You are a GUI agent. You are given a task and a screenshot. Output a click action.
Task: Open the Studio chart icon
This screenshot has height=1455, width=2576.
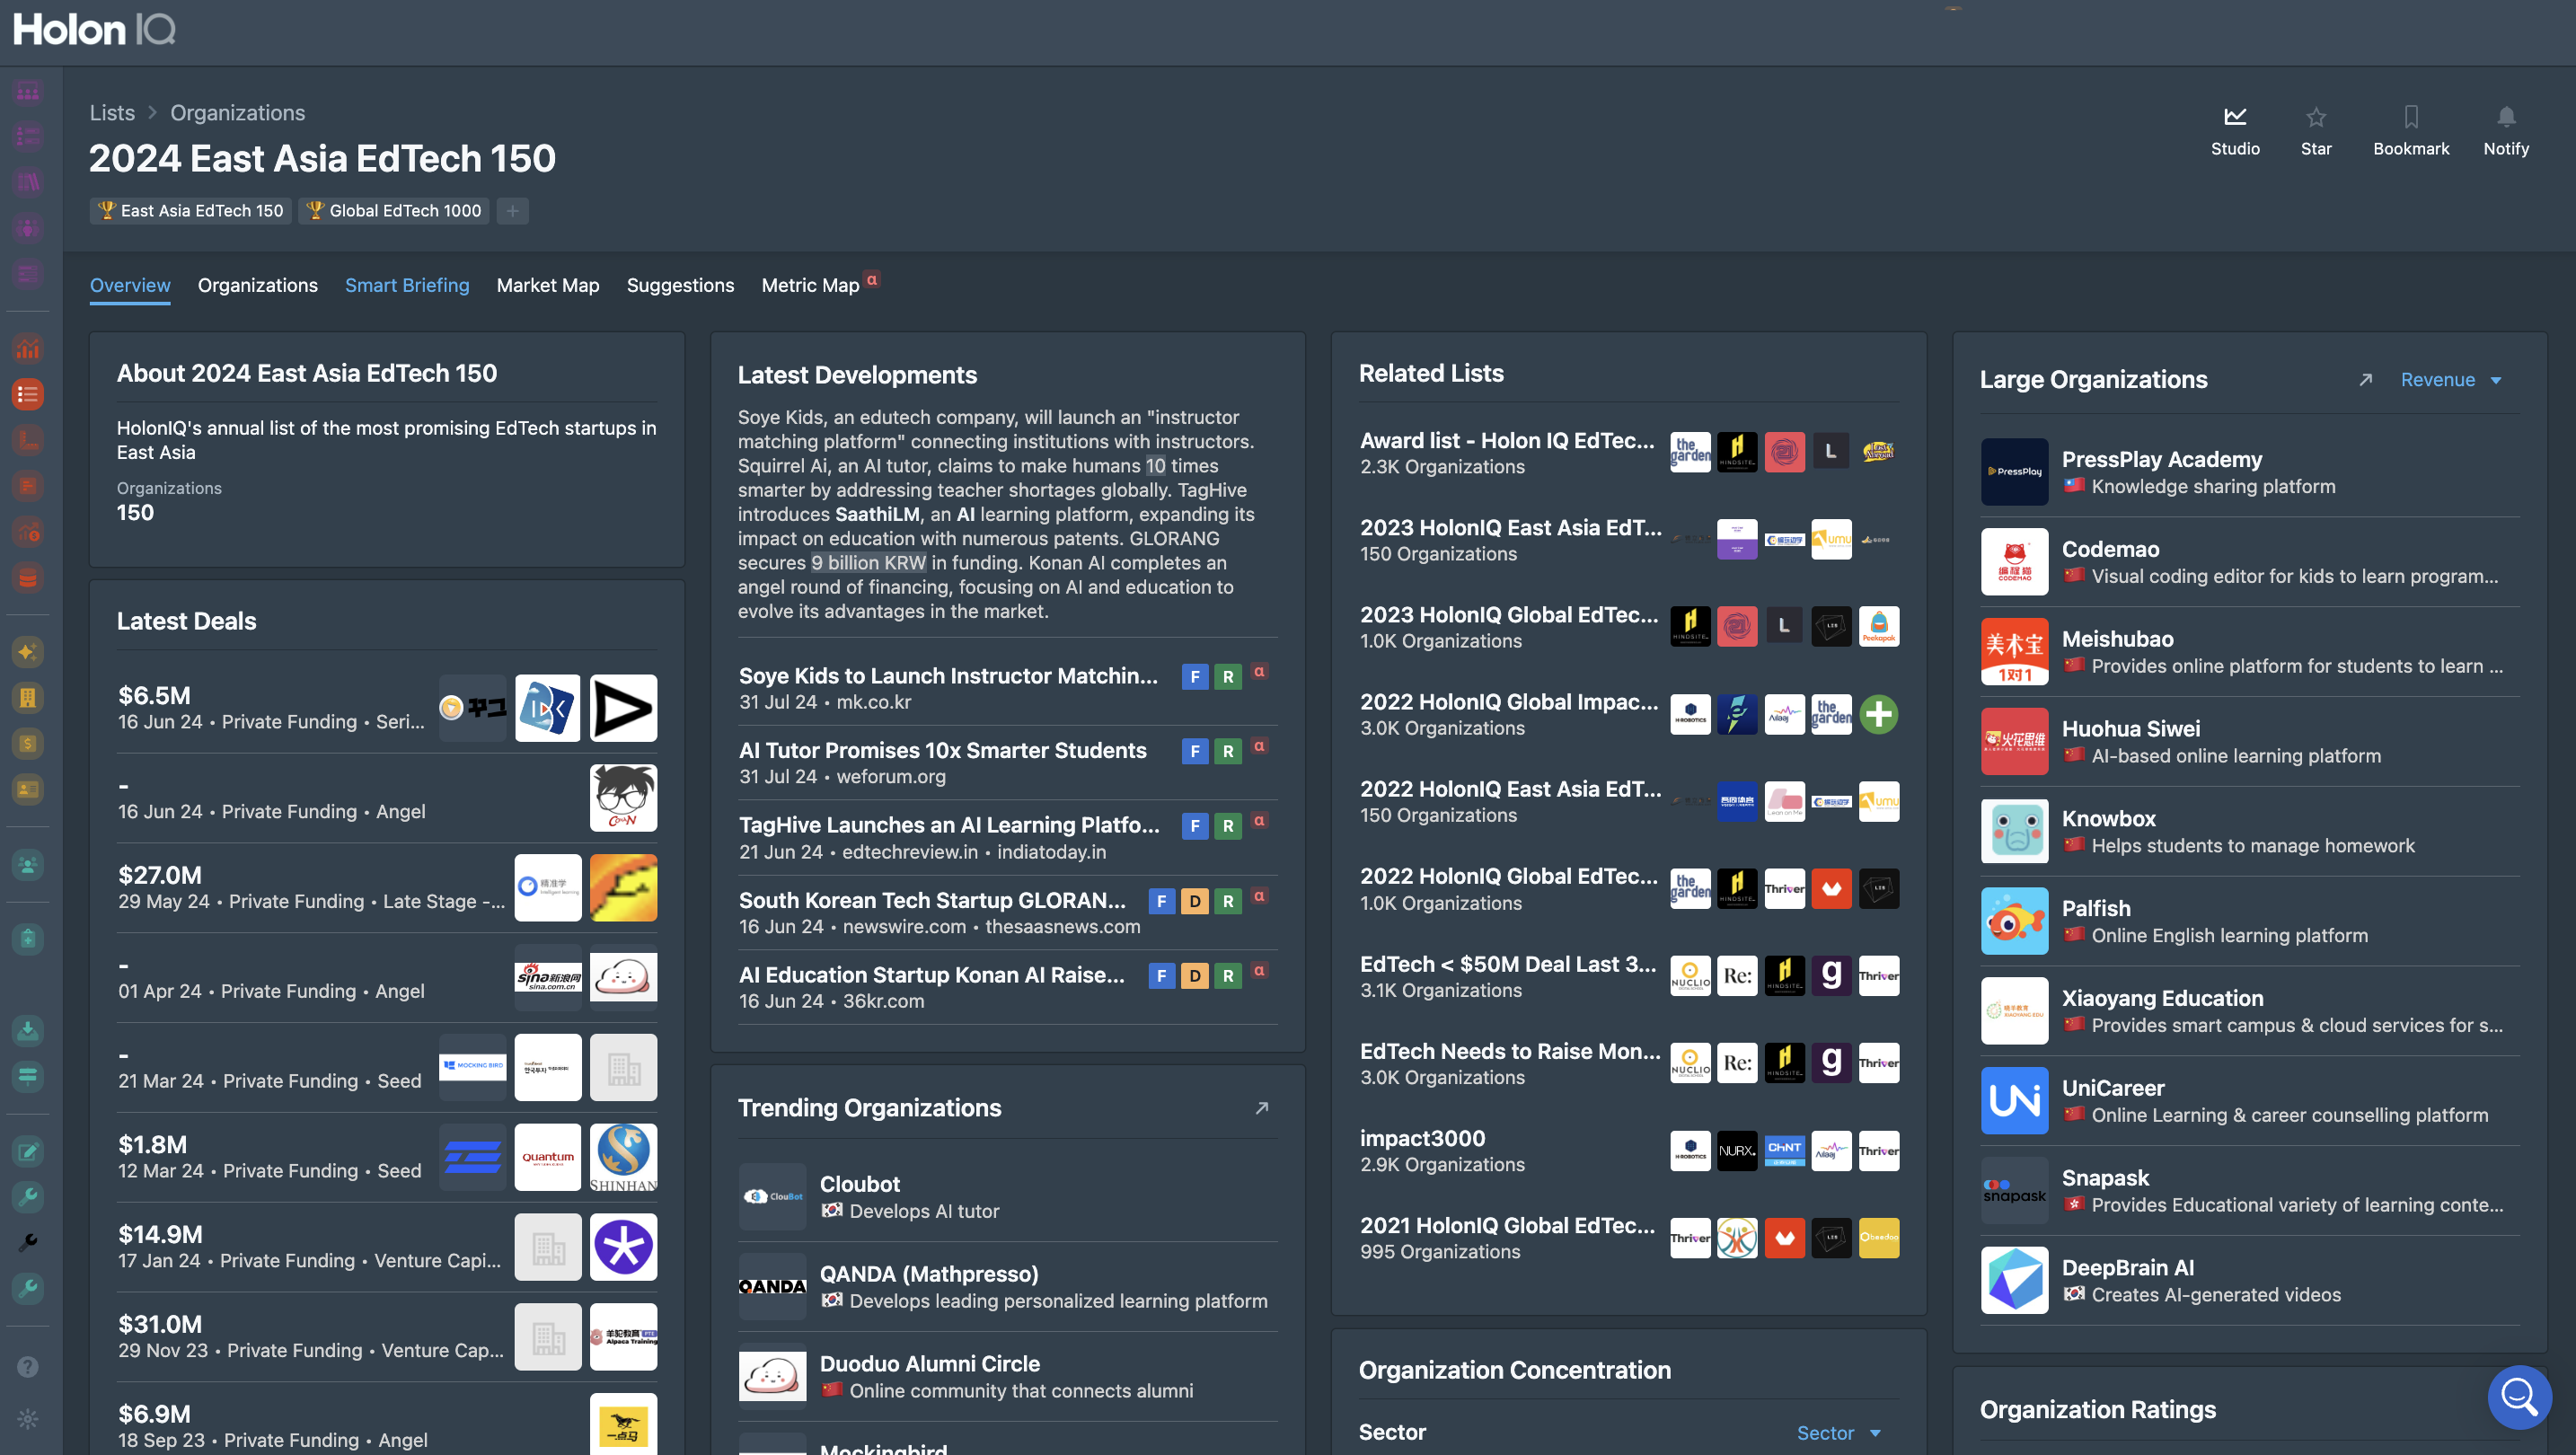pyautogui.click(x=2234, y=117)
